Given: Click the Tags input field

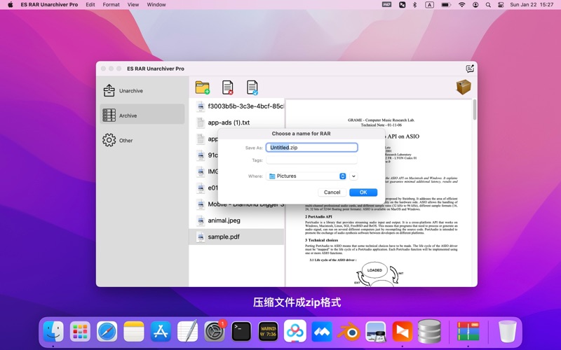Looking at the screenshot, I should point(311,160).
